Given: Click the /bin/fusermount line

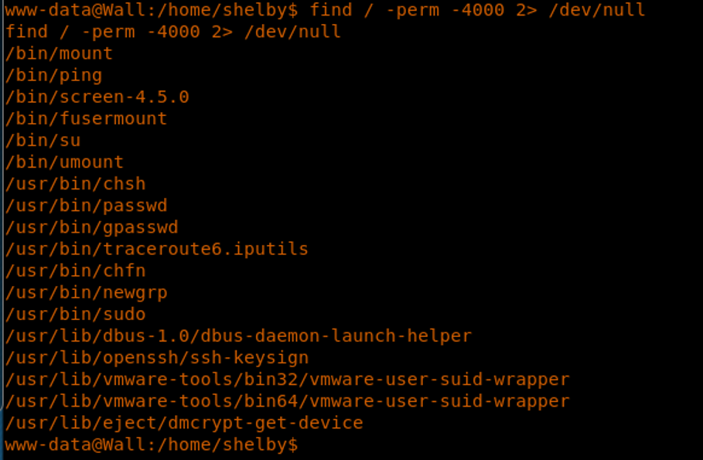Looking at the screenshot, I should (x=86, y=118).
